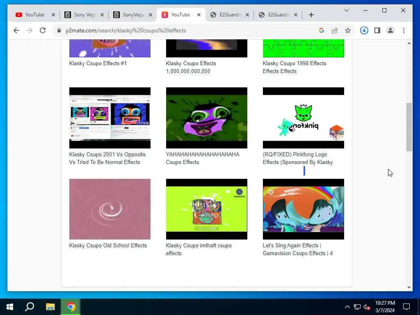Image resolution: width=420 pixels, height=315 pixels.
Task: Open the Chrome three-dot menu
Action: click(x=404, y=30)
